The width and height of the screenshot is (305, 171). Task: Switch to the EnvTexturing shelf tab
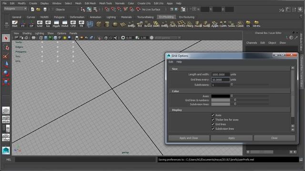[x=186, y=17]
